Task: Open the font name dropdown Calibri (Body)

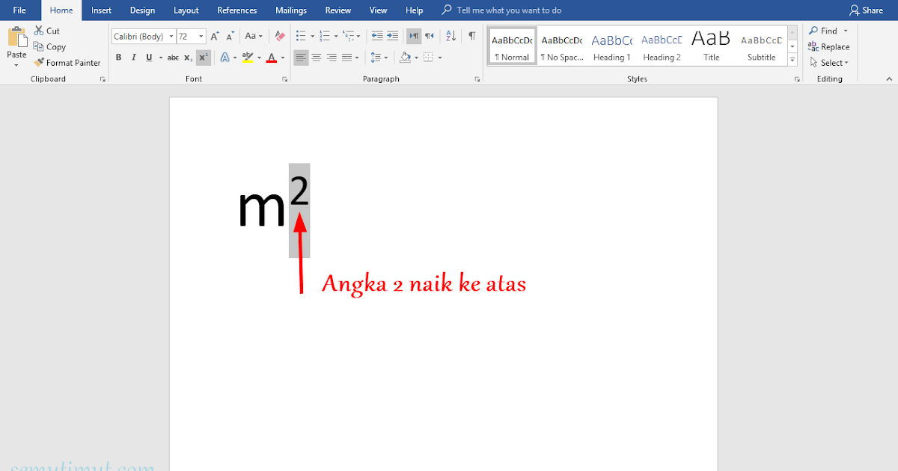Action: click(171, 36)
